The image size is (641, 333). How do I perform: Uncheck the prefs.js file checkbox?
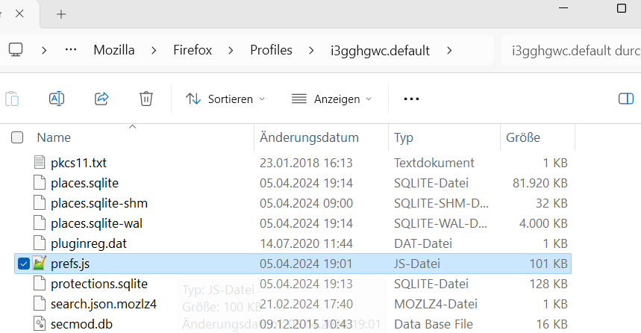pos(23,263)
